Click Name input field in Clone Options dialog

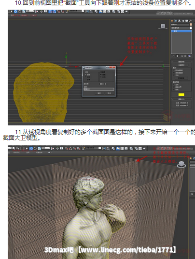point(99,89)
